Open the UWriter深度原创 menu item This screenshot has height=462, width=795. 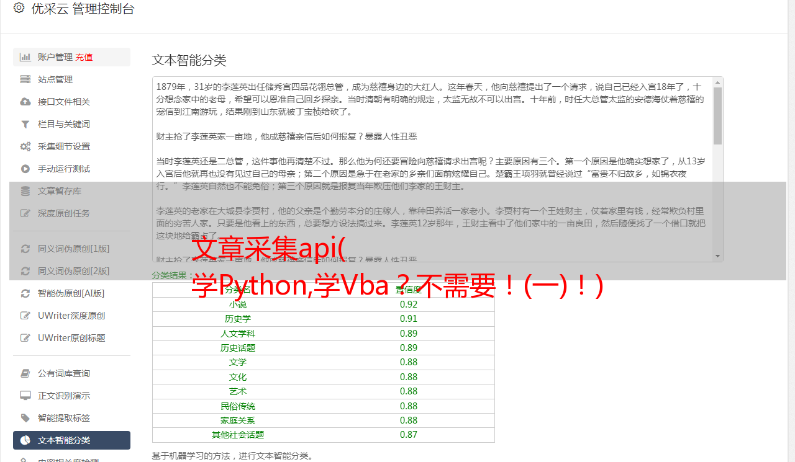(71, 316)
